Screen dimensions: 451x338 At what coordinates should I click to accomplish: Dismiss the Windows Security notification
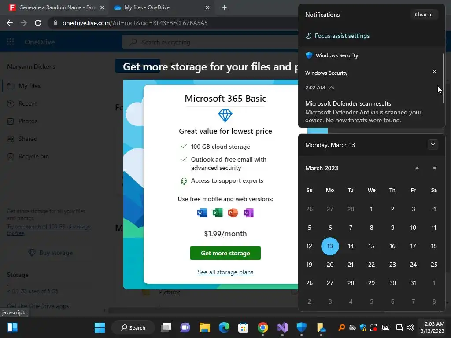click(x=434, y=72)
